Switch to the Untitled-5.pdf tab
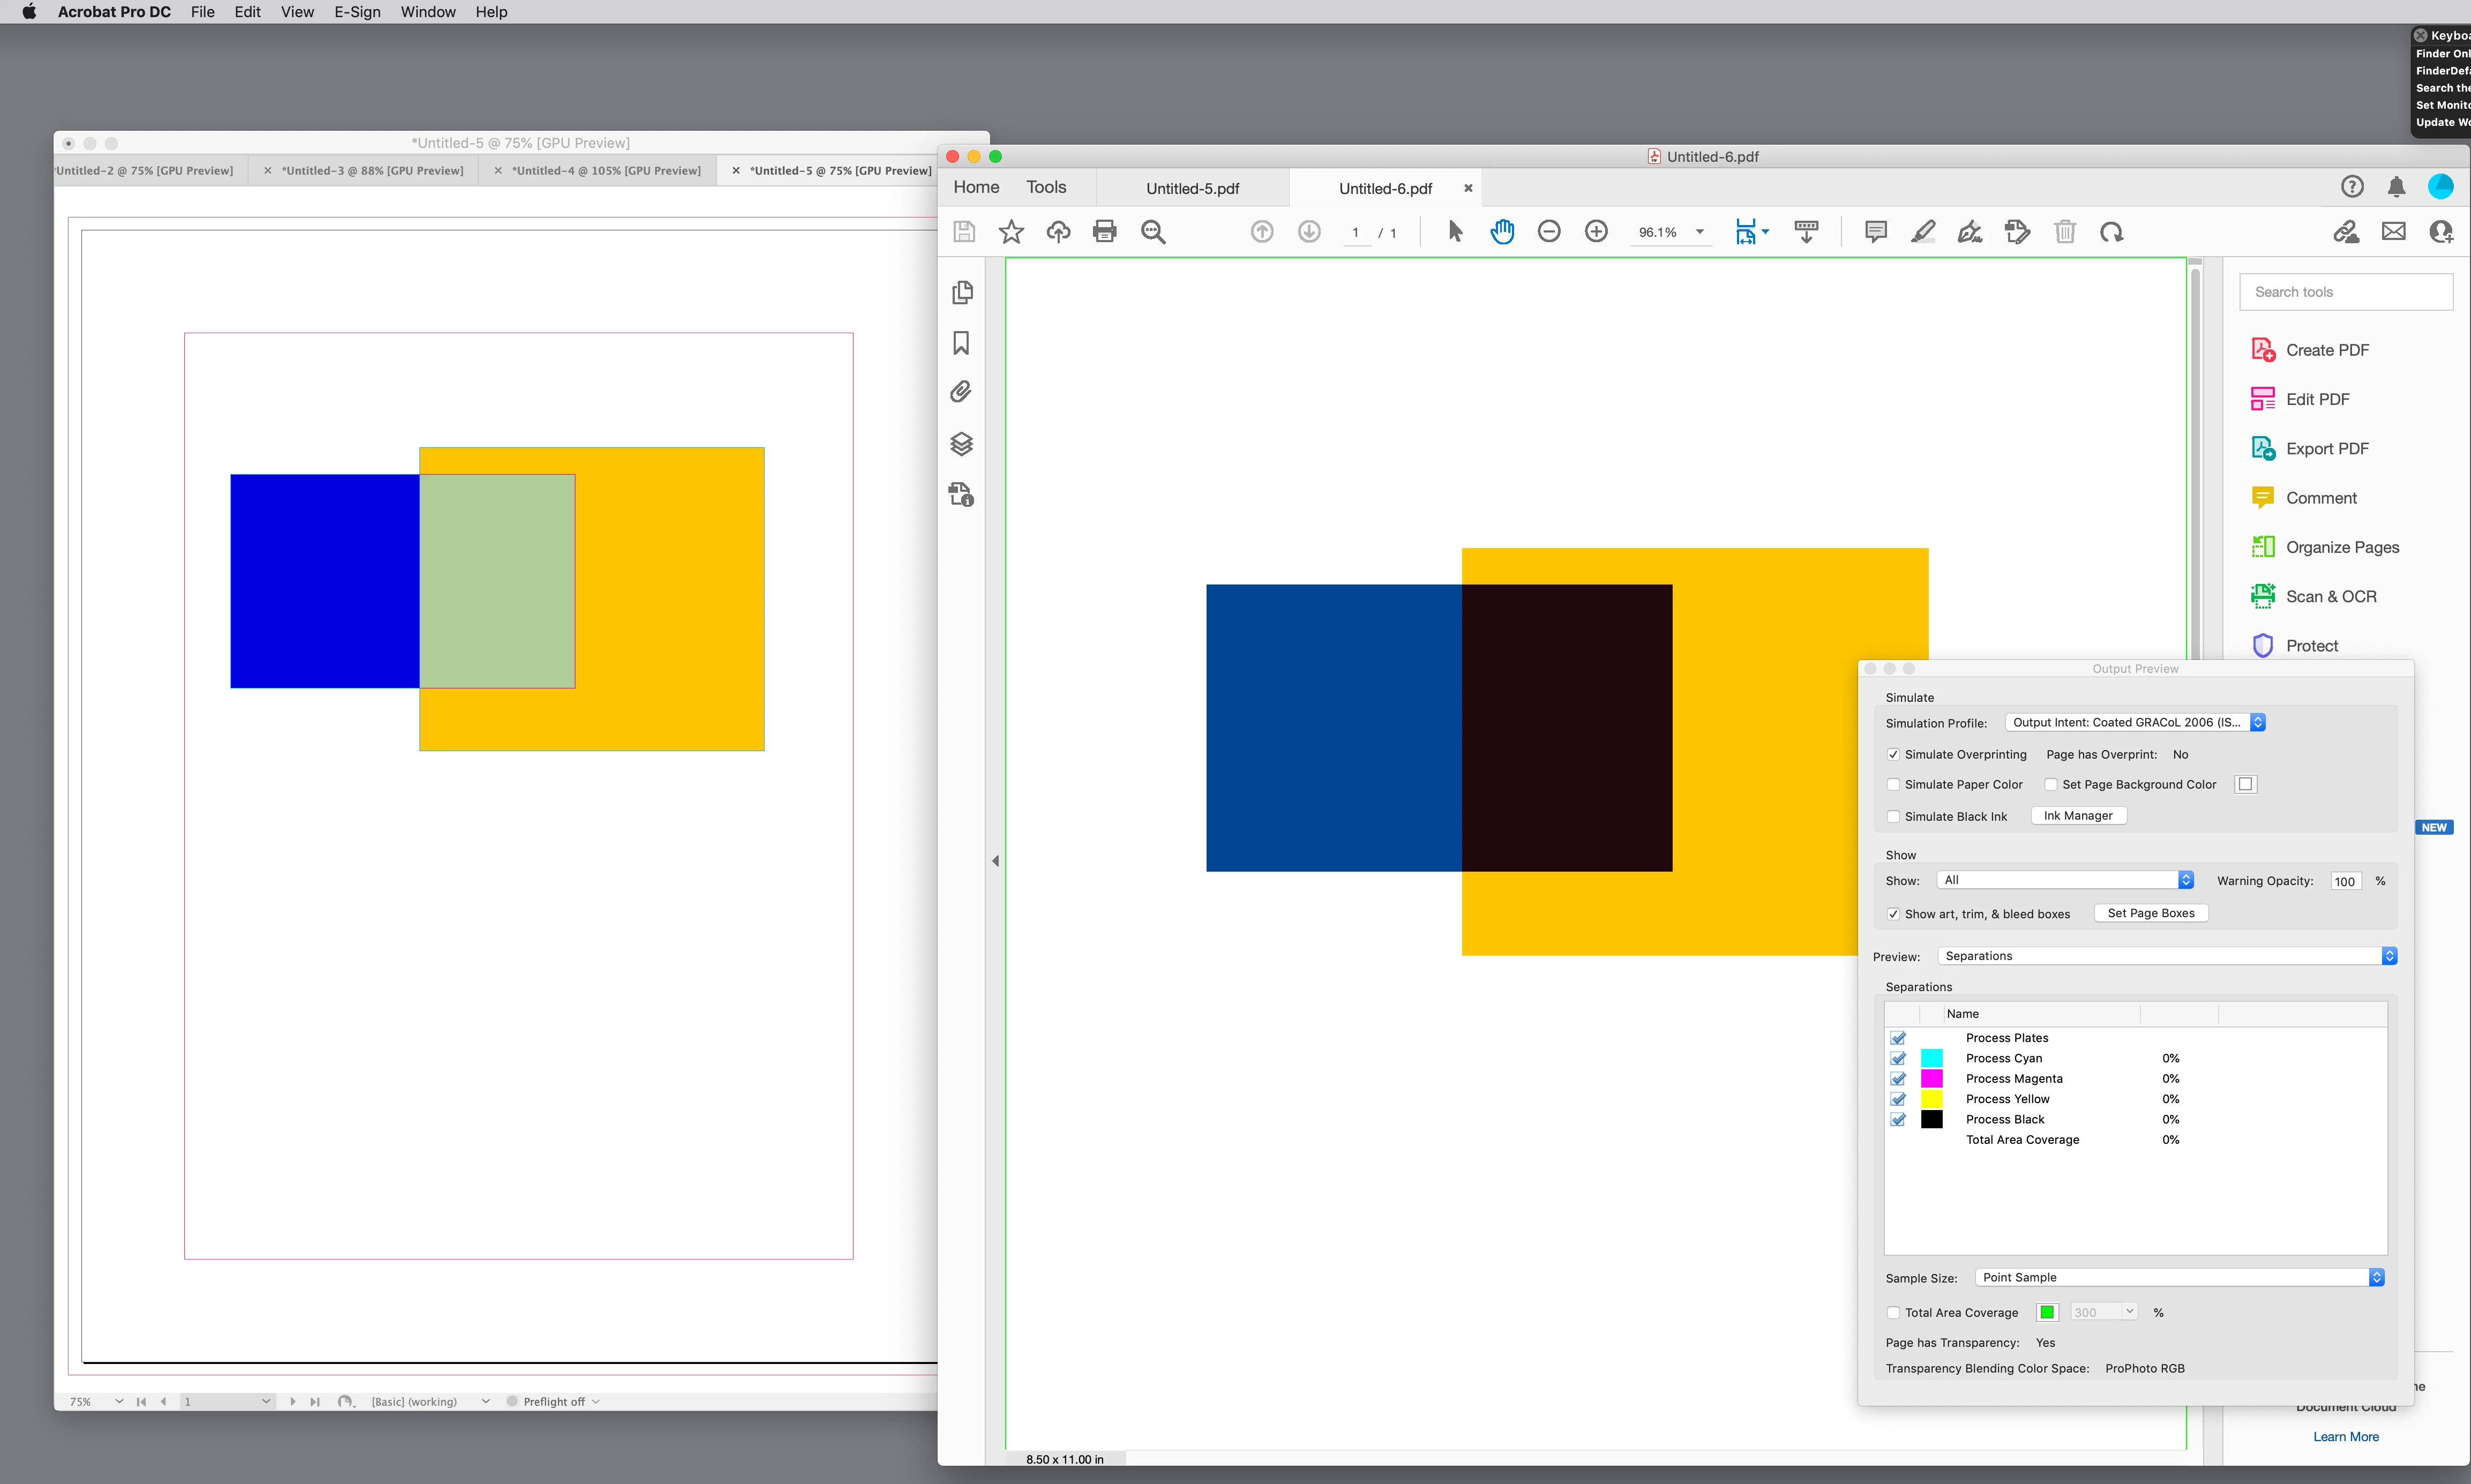 (1192, 189)
